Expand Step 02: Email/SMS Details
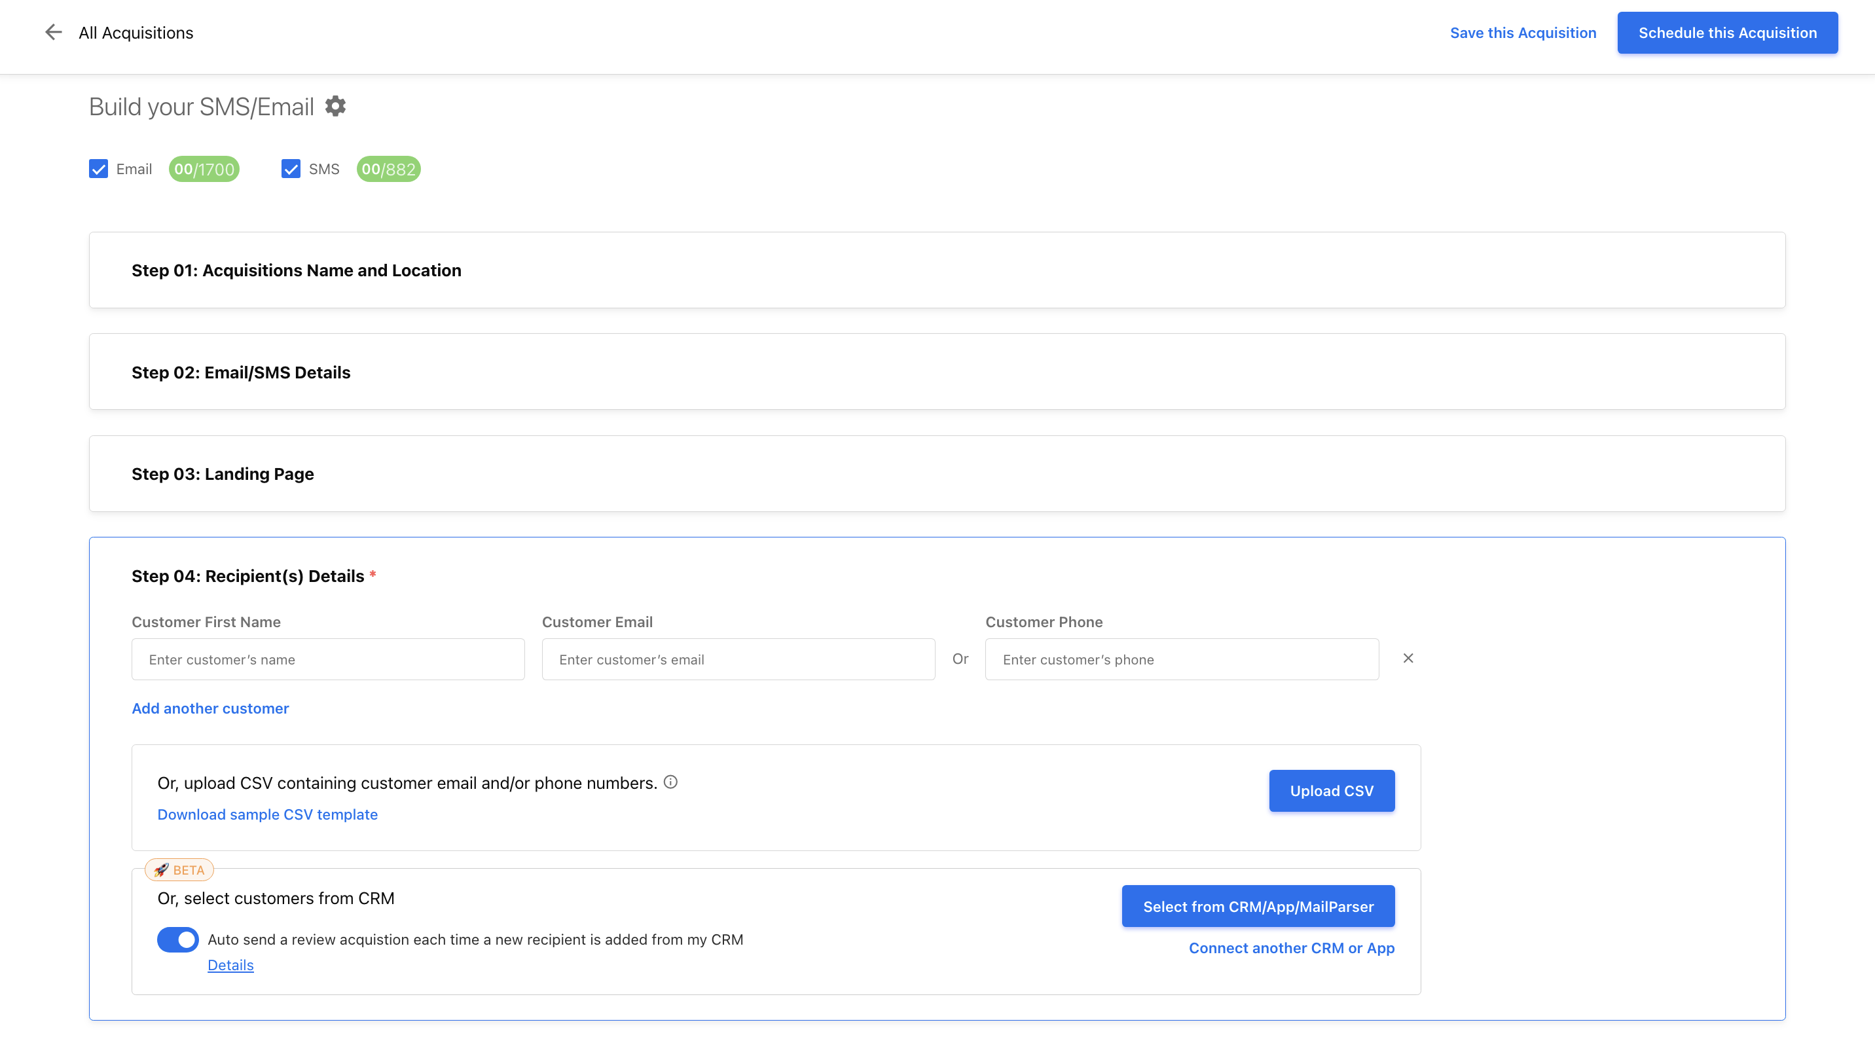The height and width of the screenshot is (1054, 1875). (241, 372)
